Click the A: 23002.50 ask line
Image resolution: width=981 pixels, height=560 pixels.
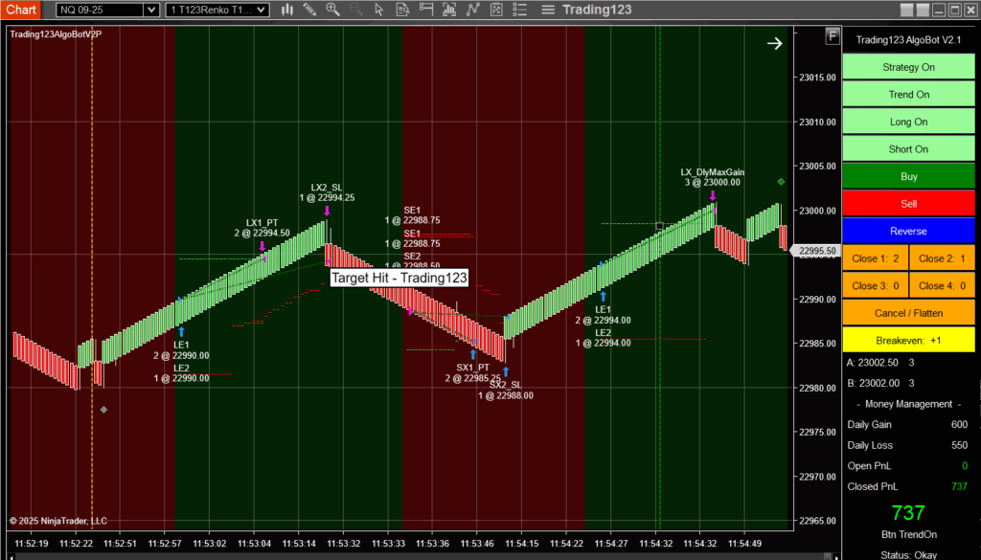click(880, 363)
